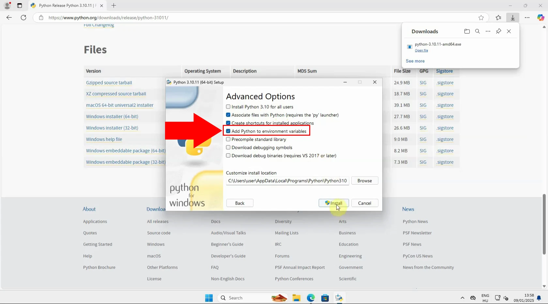548x304 pixels.
Task: Toggle the downloads toolbar button
Action: click(x=513, y=18)
